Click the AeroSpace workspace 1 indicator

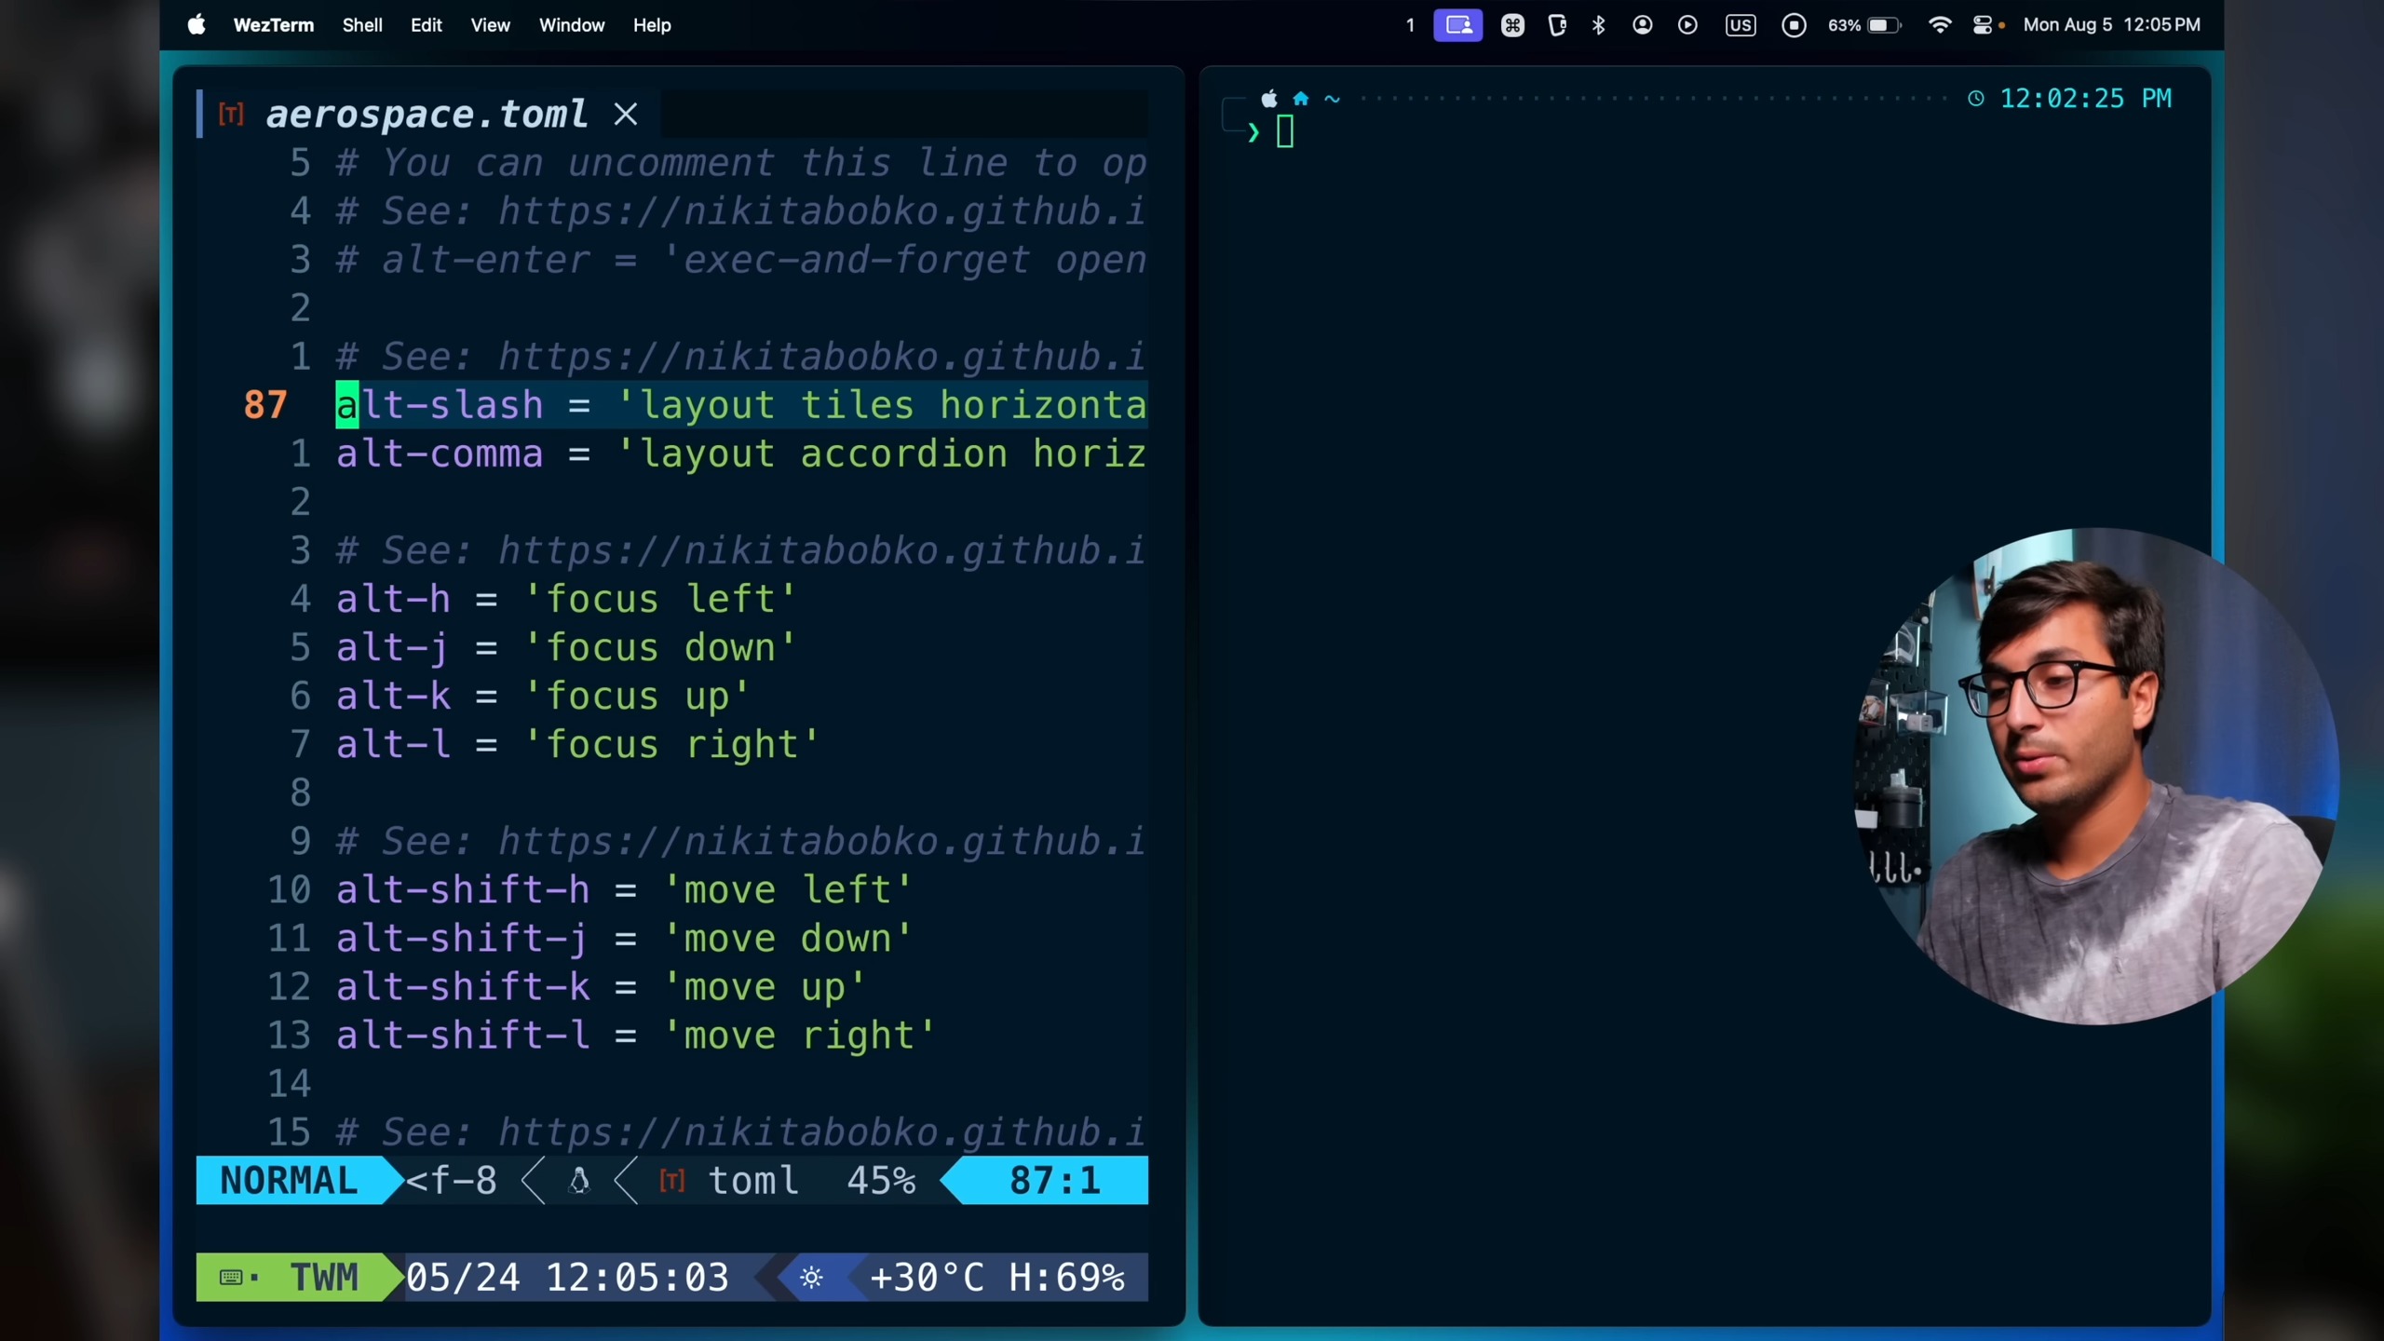[x=1410, y=25]
